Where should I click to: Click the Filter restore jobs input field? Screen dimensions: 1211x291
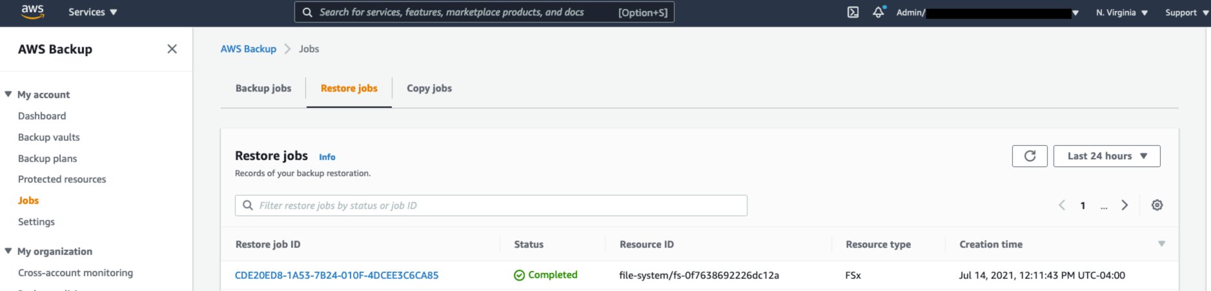(x=491, y=206)
